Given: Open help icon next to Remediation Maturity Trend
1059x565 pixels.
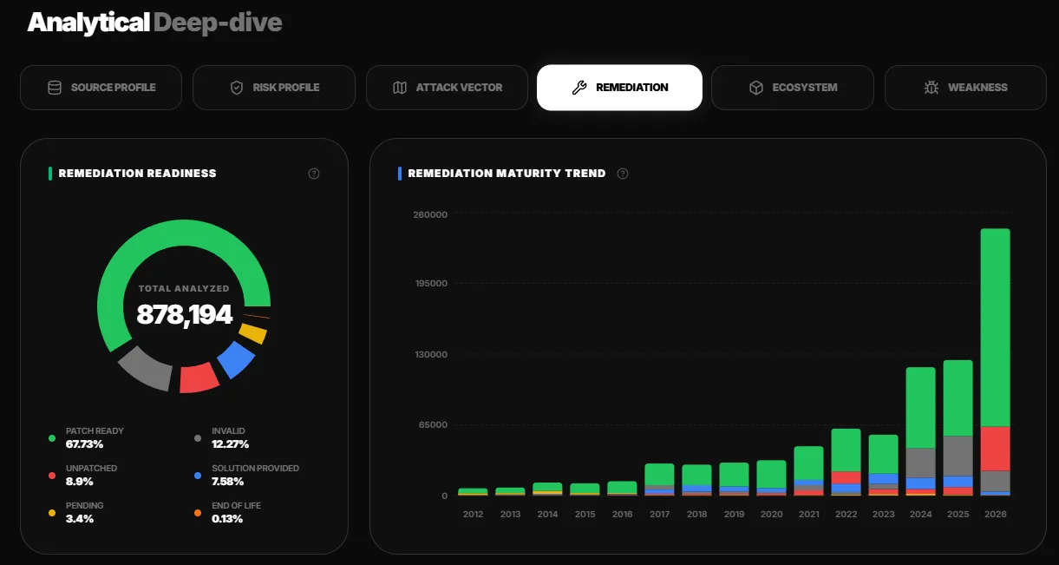Looking at the screenshot, I should point(623,174).
